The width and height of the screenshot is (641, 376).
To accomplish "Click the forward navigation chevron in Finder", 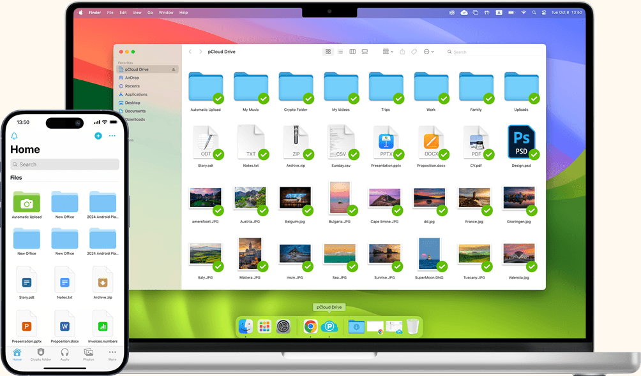I will pyautogui.click(x=200, y=52).
